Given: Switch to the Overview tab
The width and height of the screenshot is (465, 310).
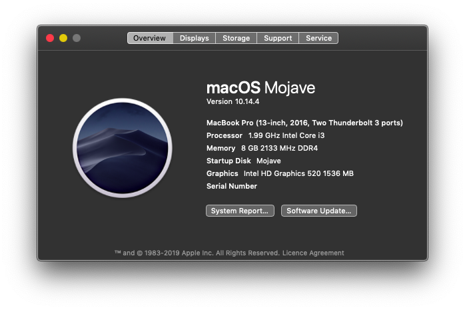Looking at the screenshot, I should point(150,38).
